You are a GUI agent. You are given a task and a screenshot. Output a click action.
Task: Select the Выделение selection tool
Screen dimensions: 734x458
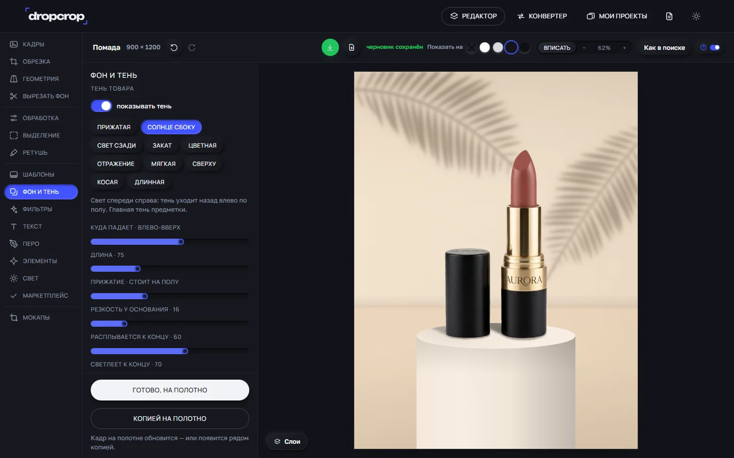[x=41, y=135]
